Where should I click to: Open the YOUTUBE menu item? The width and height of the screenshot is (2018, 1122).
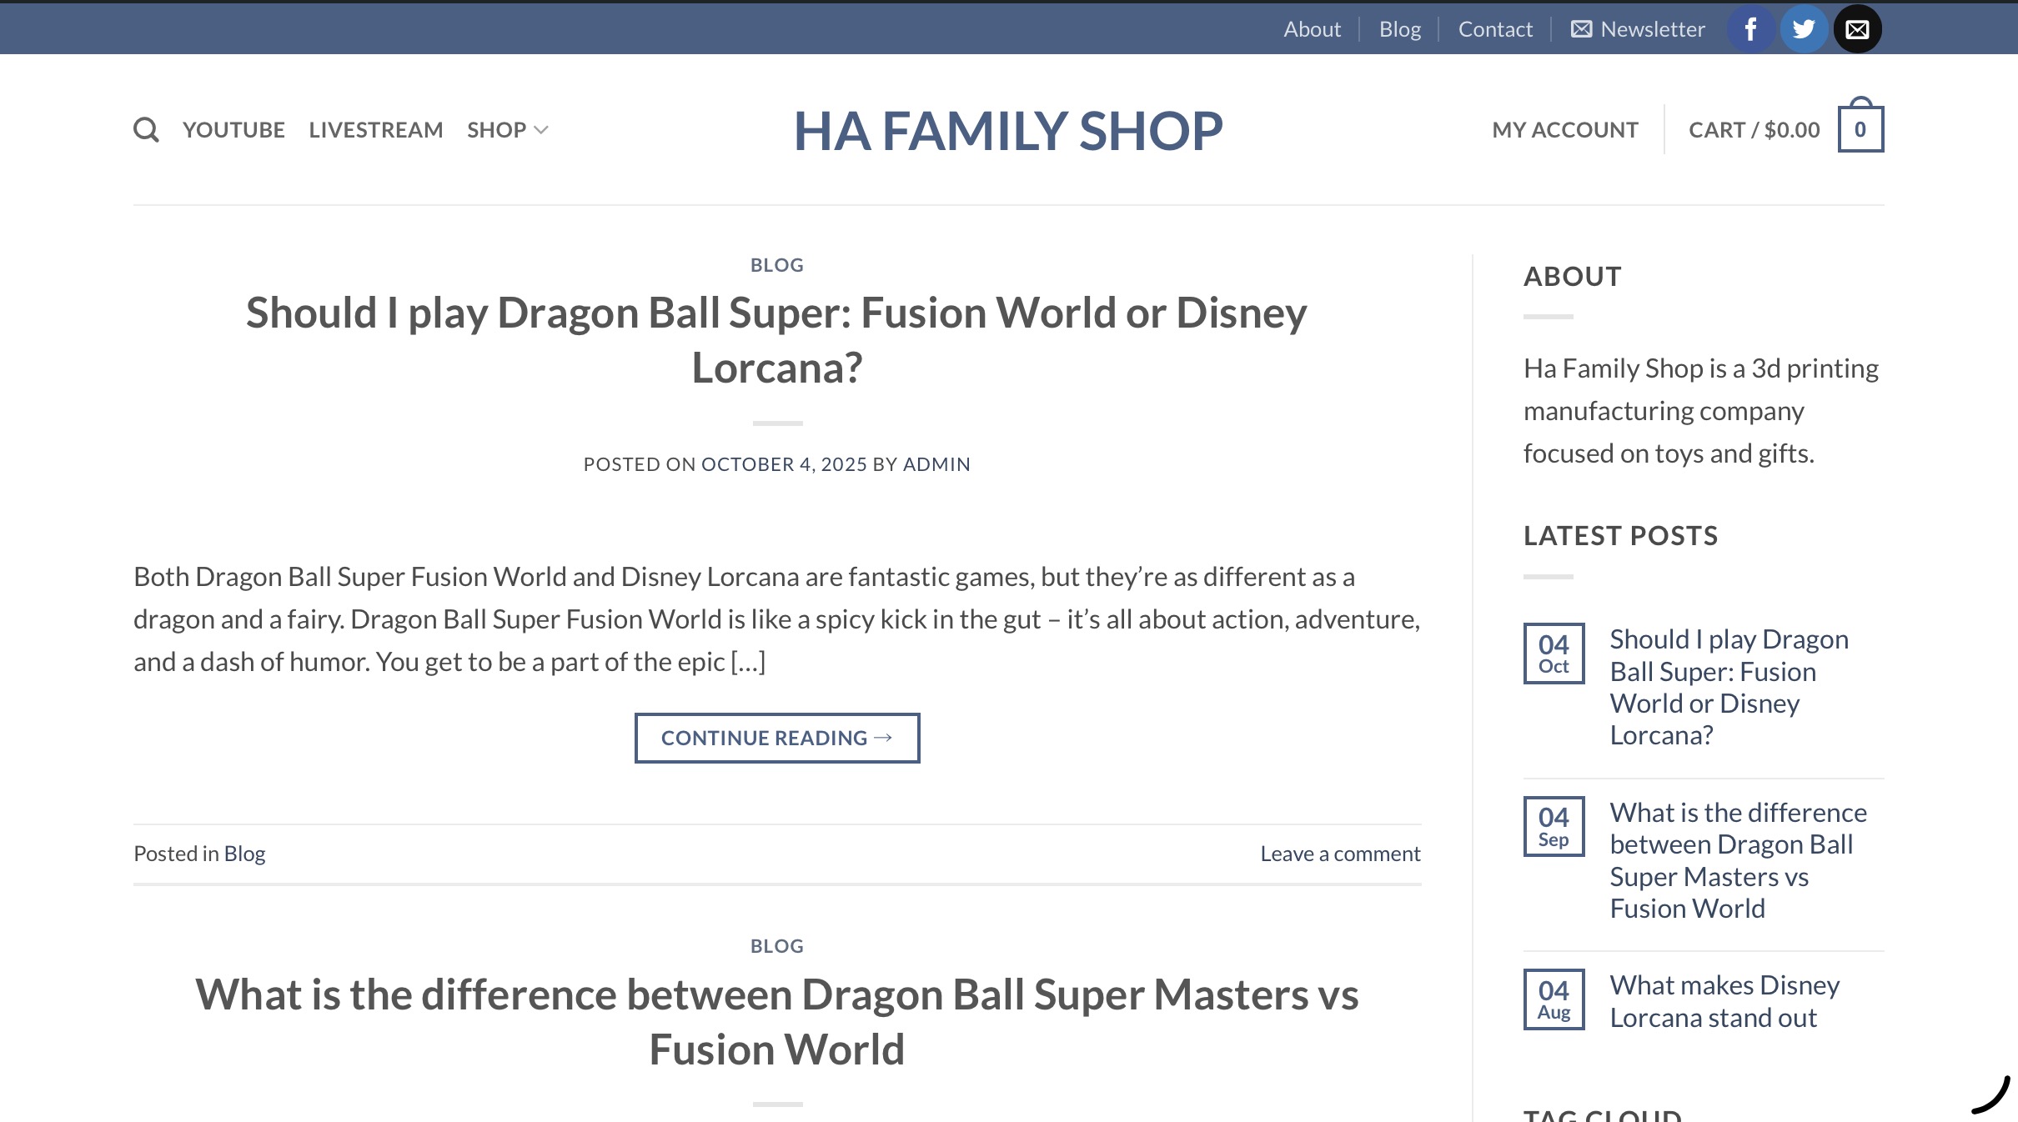click(233, 130)
